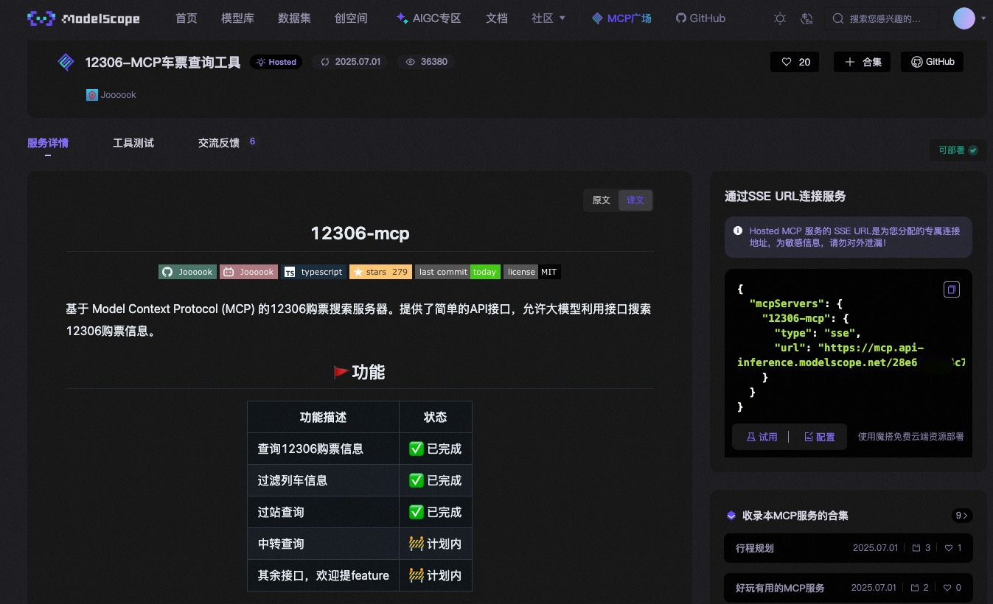Open the Joooook author profile
The height and width of the screenshot is (604, 993).
pyautogui.click(x=119, y=95)
